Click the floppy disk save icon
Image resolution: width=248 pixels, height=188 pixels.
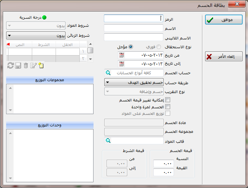tap(18, 66)
